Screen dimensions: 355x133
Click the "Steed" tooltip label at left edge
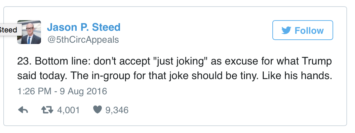point(9,30)
